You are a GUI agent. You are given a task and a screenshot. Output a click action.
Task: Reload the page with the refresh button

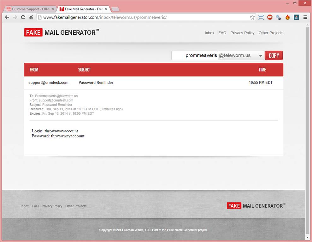click(x=23, y=17)
